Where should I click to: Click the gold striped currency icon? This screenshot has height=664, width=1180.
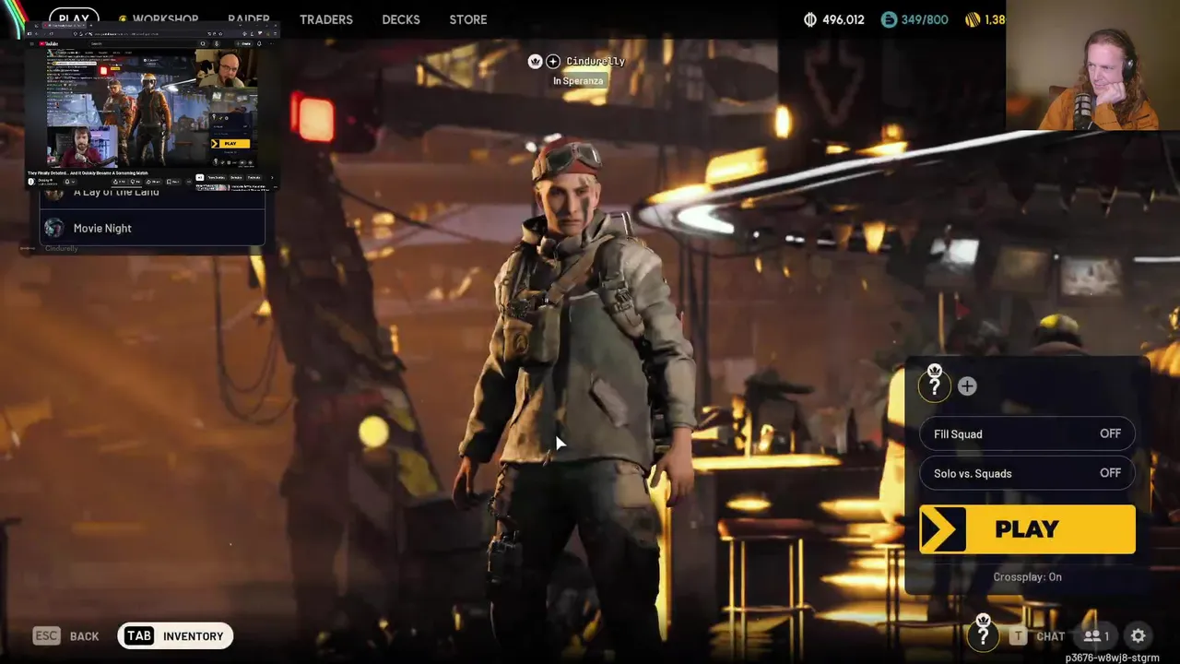click(973, 19)
